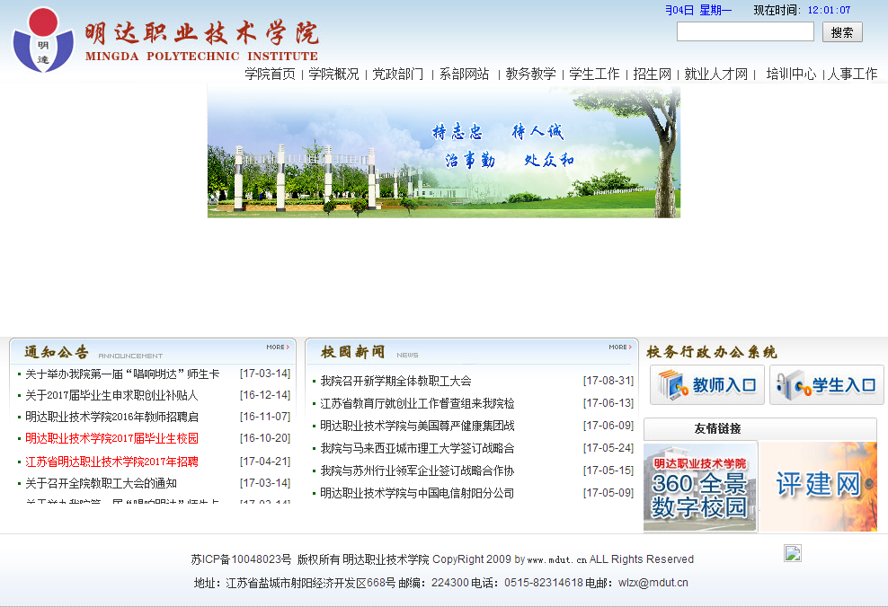Select 招生网 in the navigation bar
This screenshot has height=607, width=888.
652,74
